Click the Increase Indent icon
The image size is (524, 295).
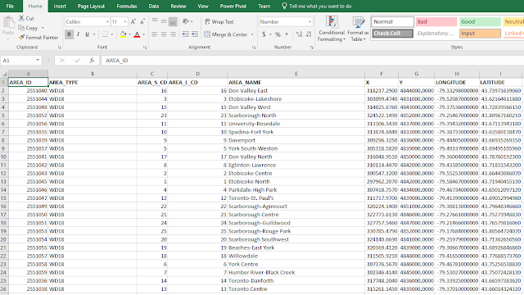195,34
